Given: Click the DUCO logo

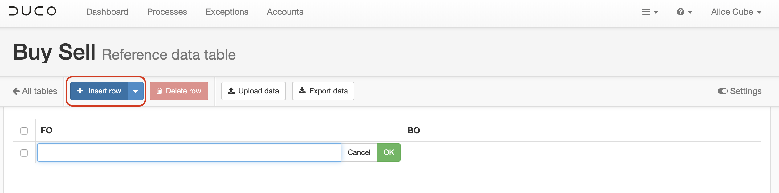Looking at the screenshot, I should point(32,11).
